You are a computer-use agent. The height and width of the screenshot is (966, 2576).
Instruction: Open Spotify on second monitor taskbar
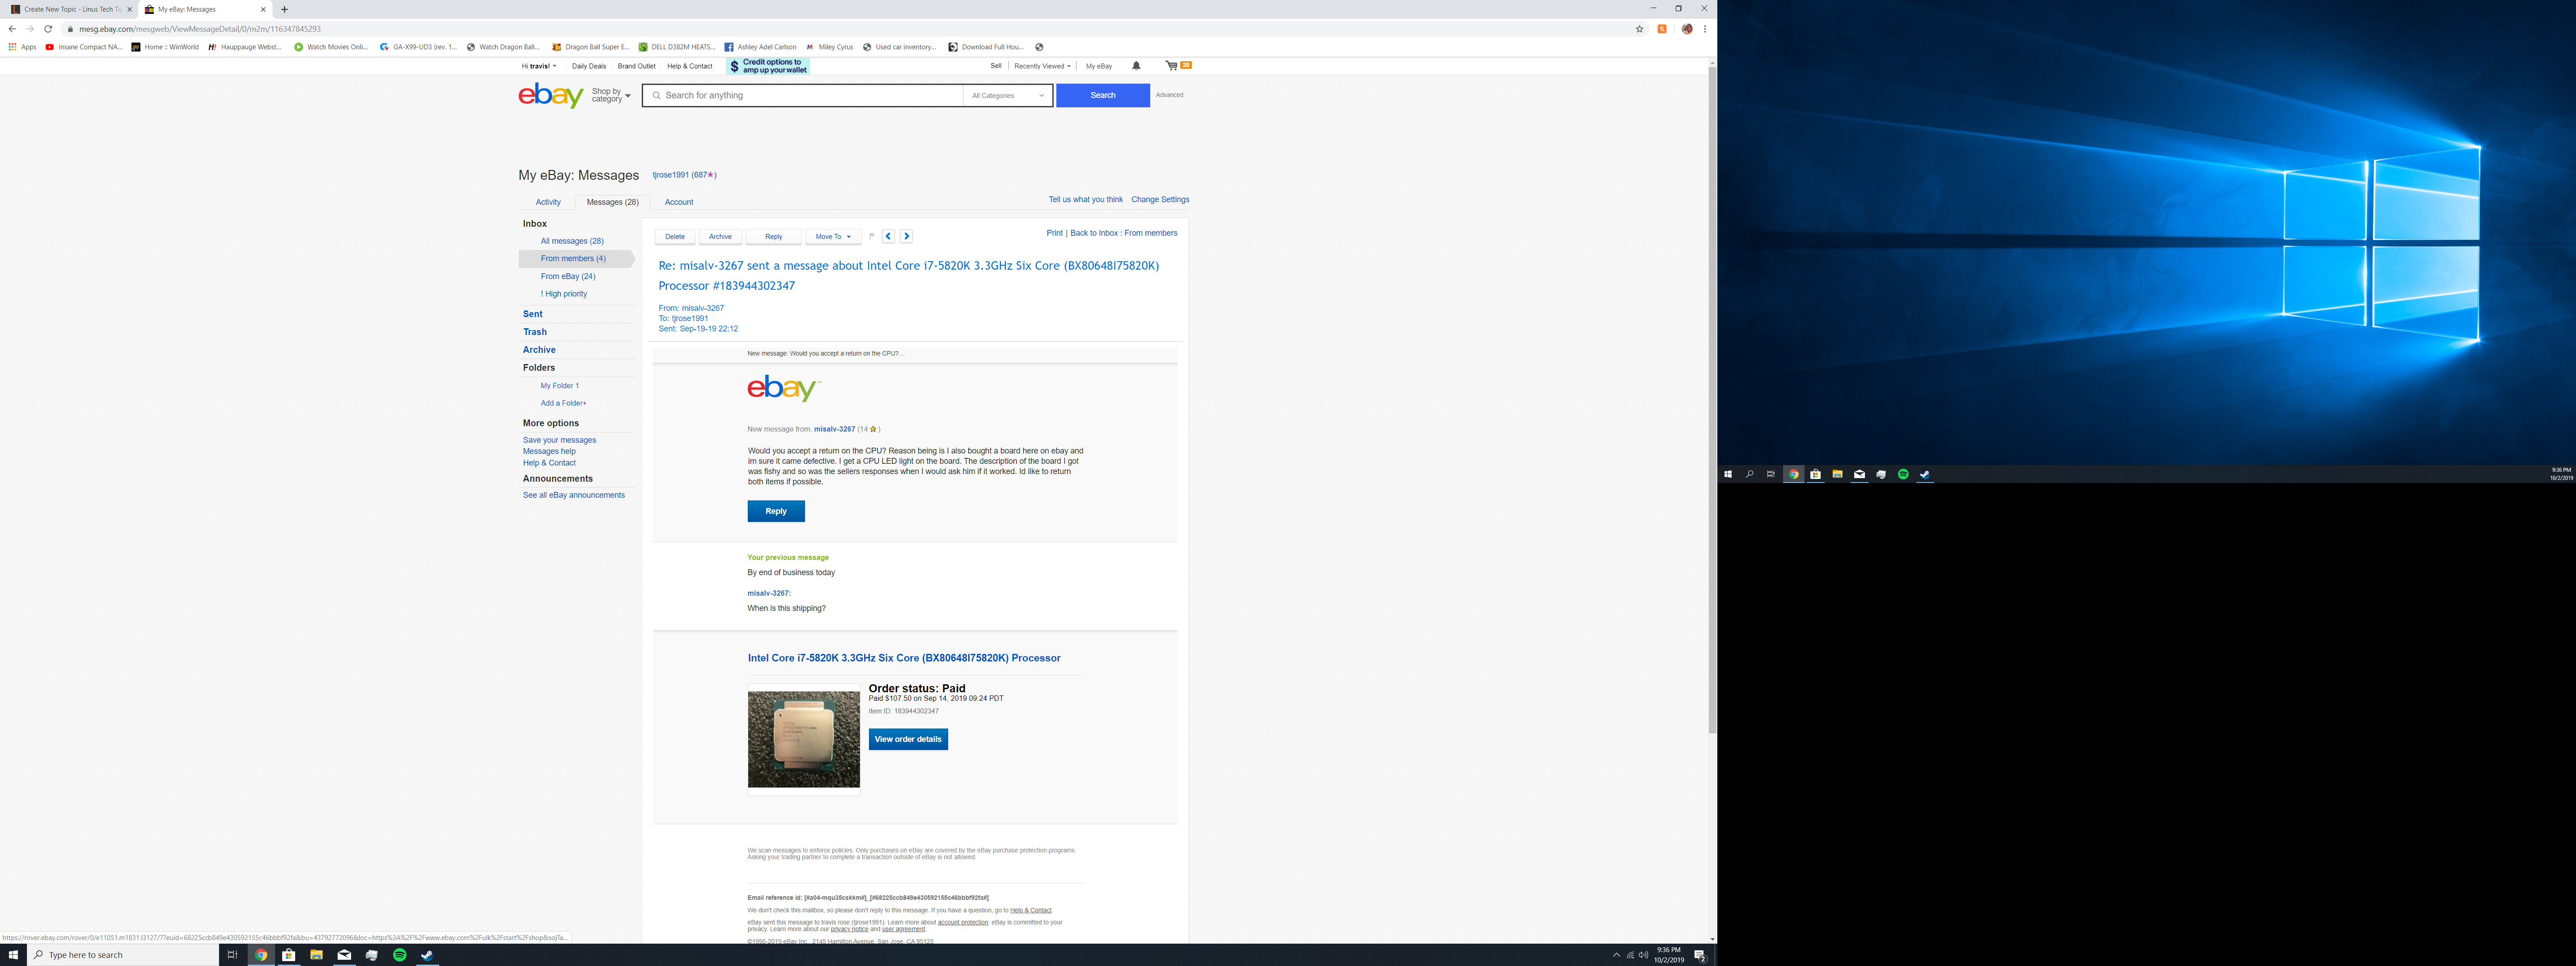tap(1903, 474)
